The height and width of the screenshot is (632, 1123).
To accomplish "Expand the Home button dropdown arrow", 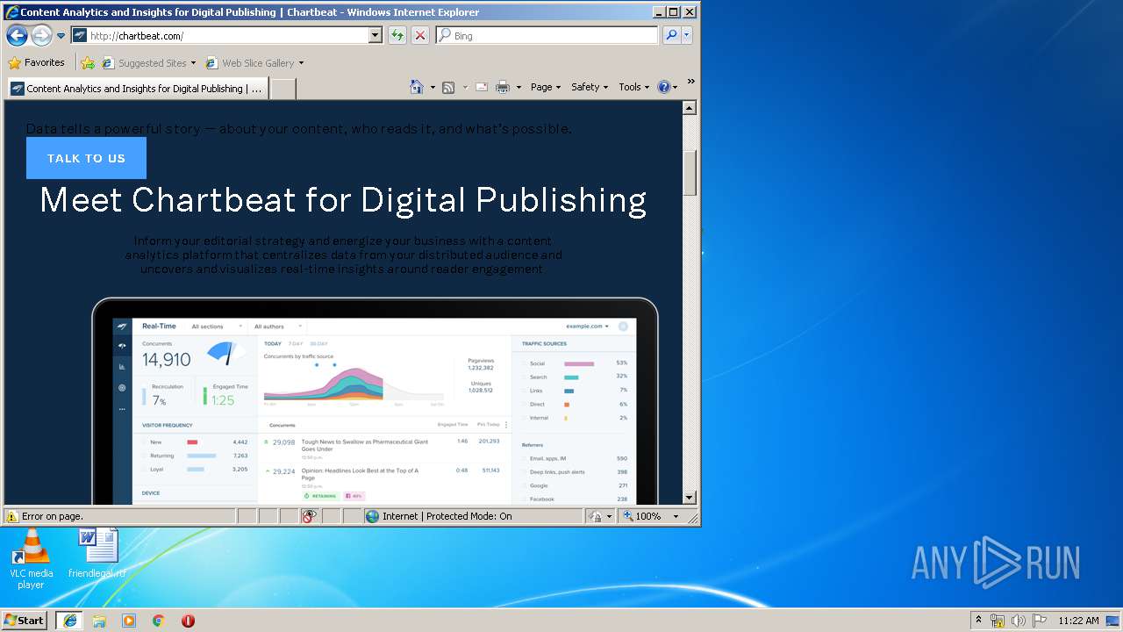I will [x=433, y=87].
